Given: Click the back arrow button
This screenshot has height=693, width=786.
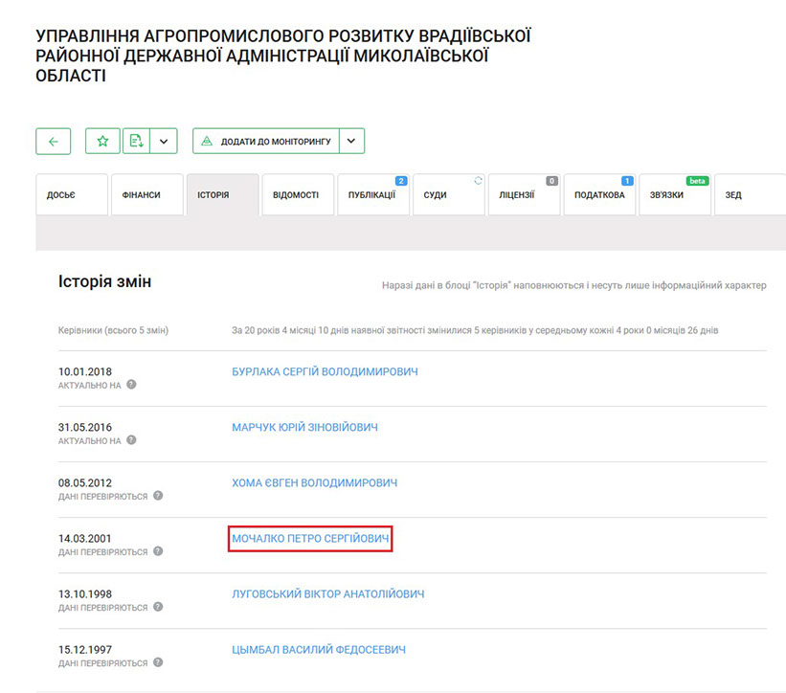Looking at the screenshot, I should (53, 142).
